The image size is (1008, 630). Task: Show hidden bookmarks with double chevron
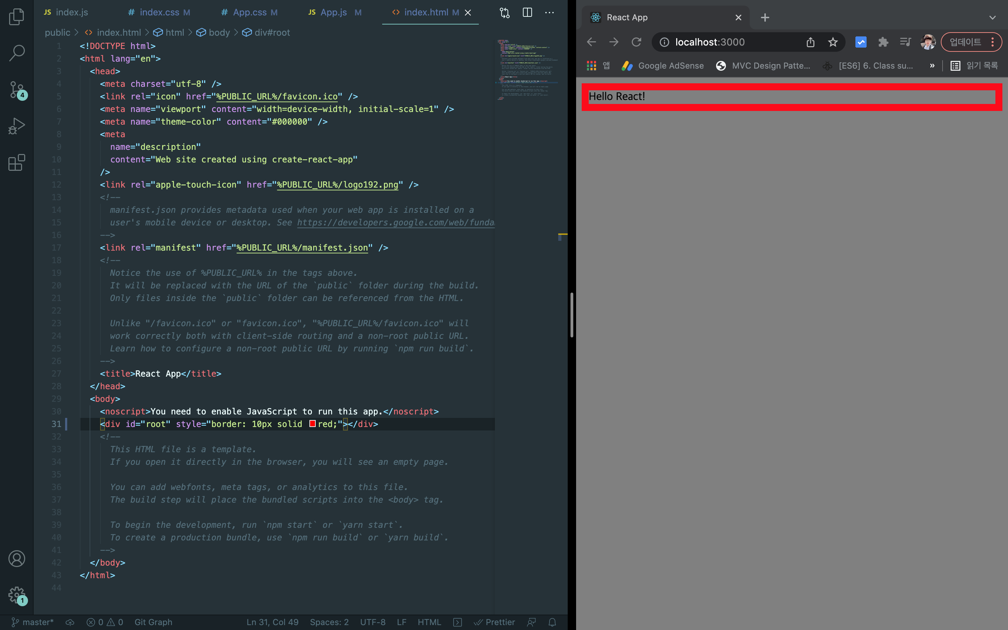coord(932,65)
